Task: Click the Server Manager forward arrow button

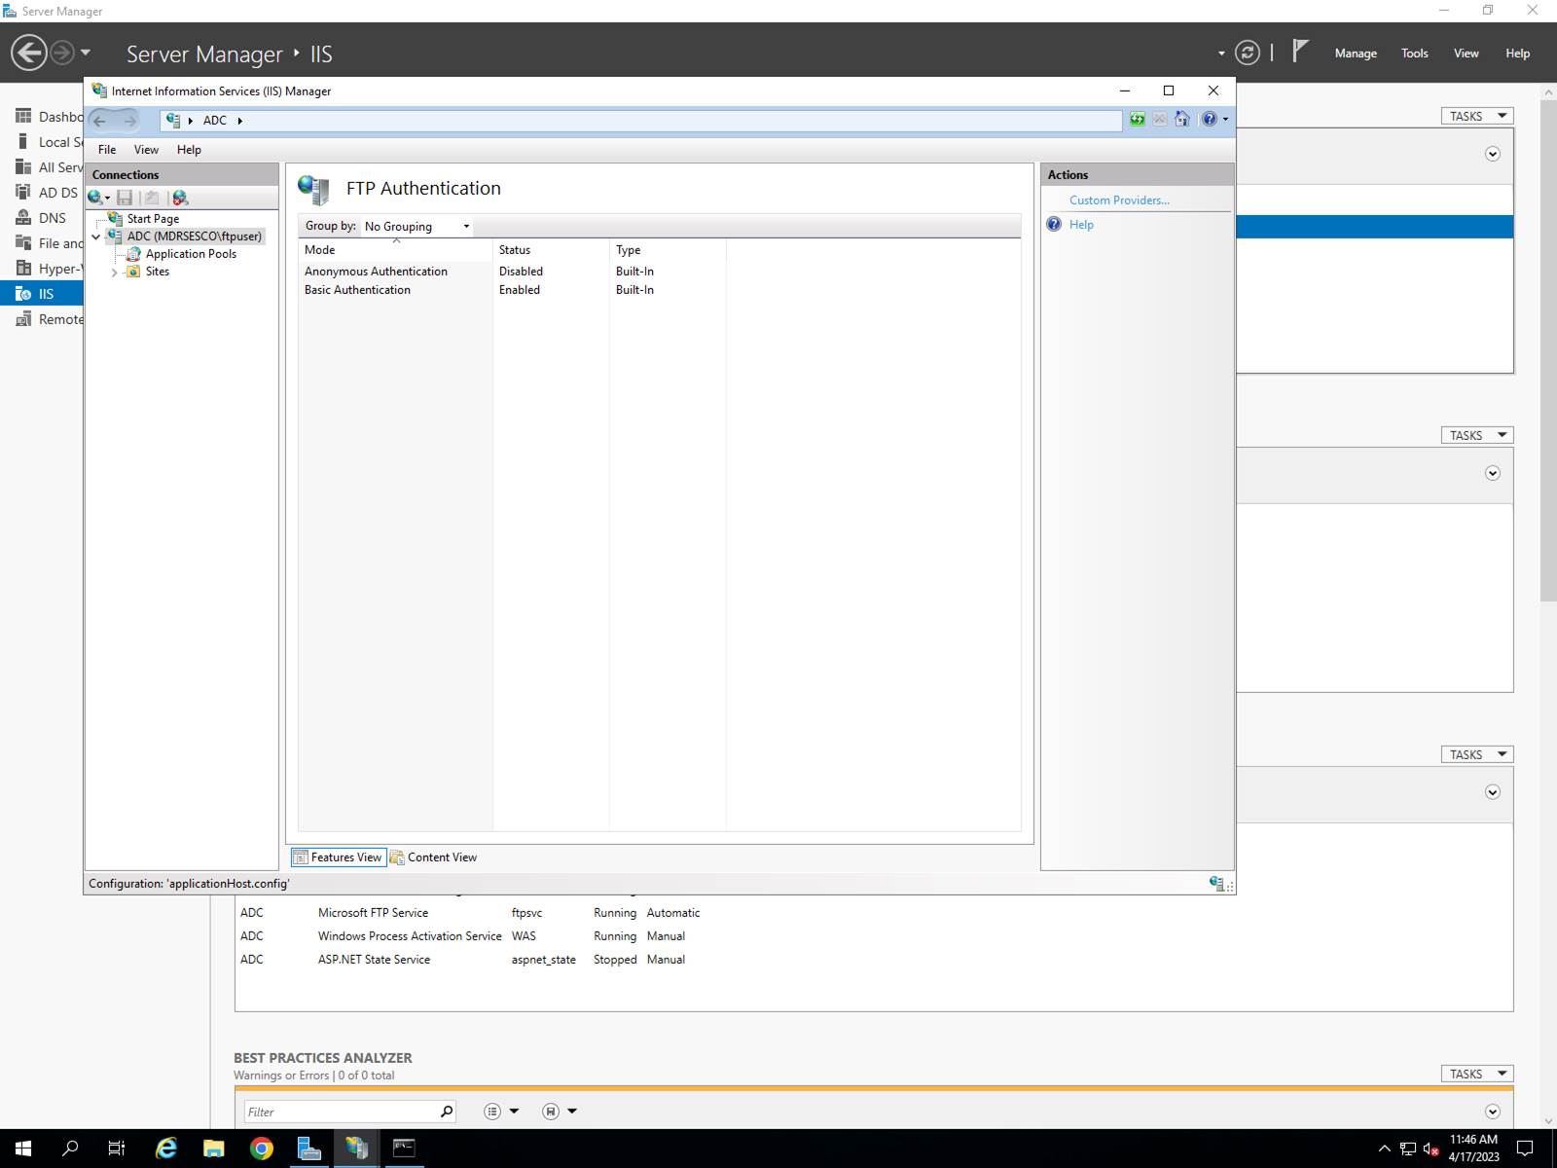Action: tap(62, 53)
